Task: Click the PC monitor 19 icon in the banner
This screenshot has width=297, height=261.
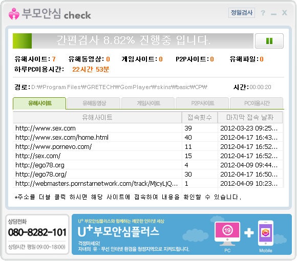Action: (227, 234)
